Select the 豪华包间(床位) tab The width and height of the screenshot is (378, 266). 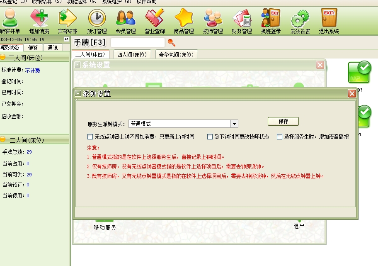tap(176, 55)
